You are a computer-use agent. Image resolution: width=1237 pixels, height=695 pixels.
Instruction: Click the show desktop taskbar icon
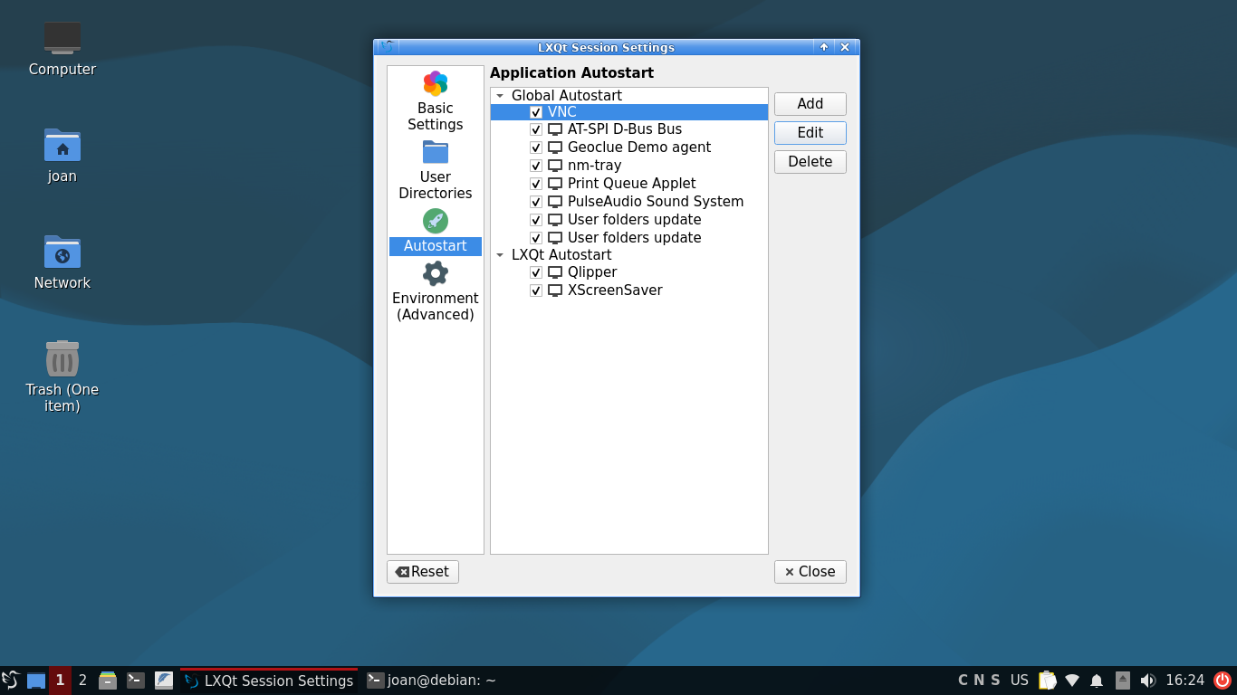tap(36, 681)
